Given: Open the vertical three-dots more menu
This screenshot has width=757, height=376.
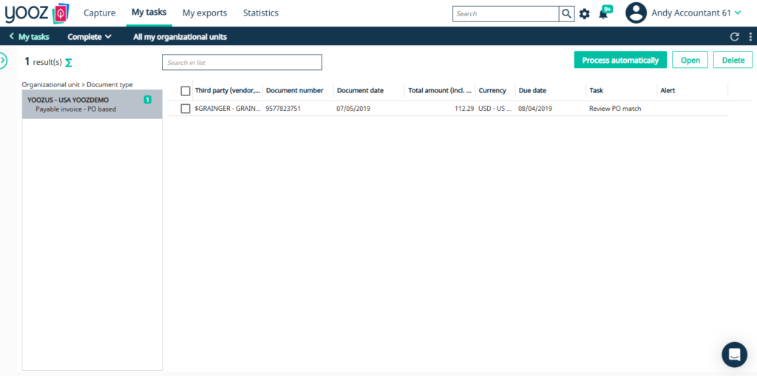Looking at the screenshot, I should pyautogui.click(x=750, y=37).
